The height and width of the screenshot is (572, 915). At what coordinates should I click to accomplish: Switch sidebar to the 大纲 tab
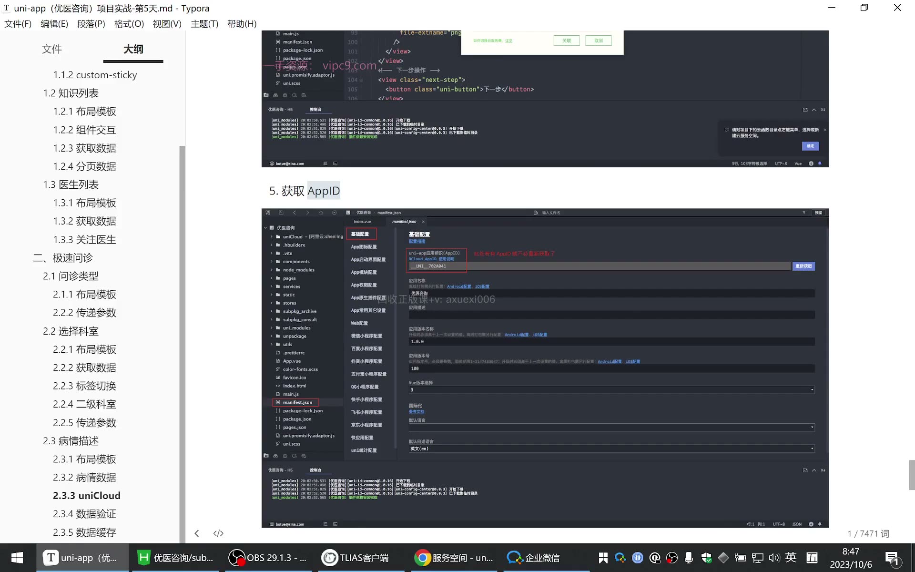point(133,49)
